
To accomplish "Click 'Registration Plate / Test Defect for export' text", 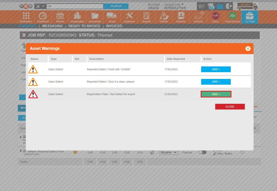I will (x=111, y=94).
